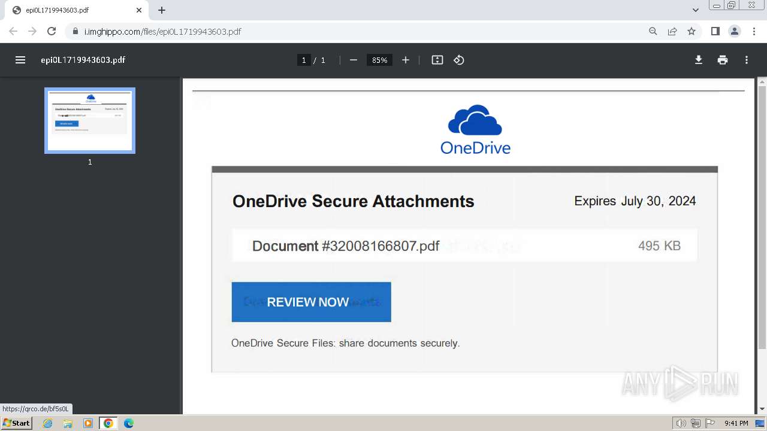The image size is (767, 431).
Task: Bookmark this page with the star icon
Action: click(691, 31)
